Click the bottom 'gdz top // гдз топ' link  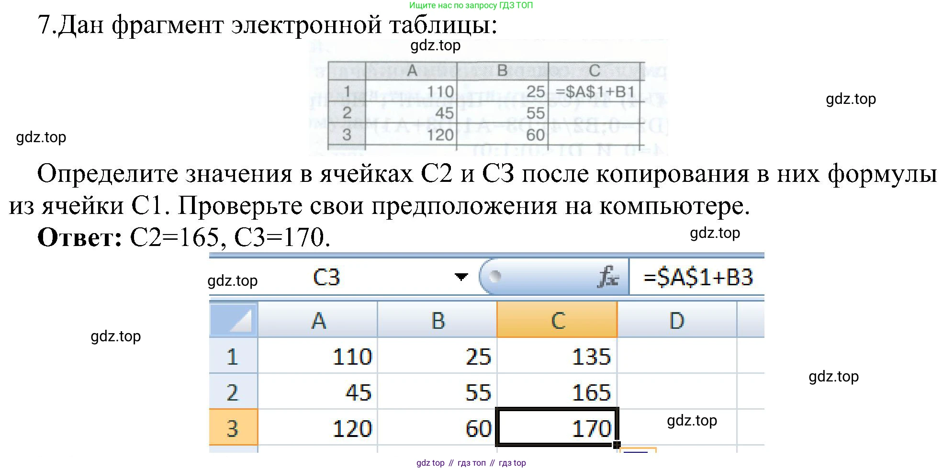pyautogui.click(x=471, y=463)
